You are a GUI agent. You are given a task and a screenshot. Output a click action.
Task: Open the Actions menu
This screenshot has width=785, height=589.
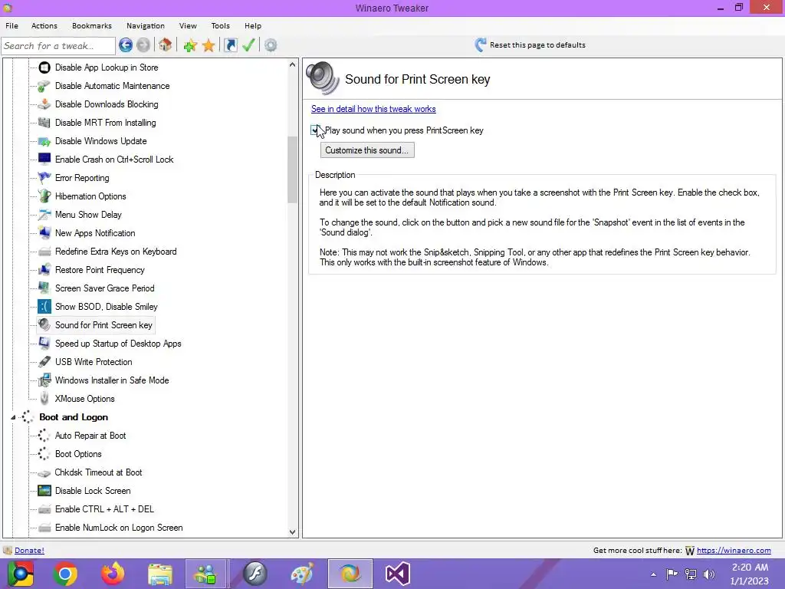(44, 25)
